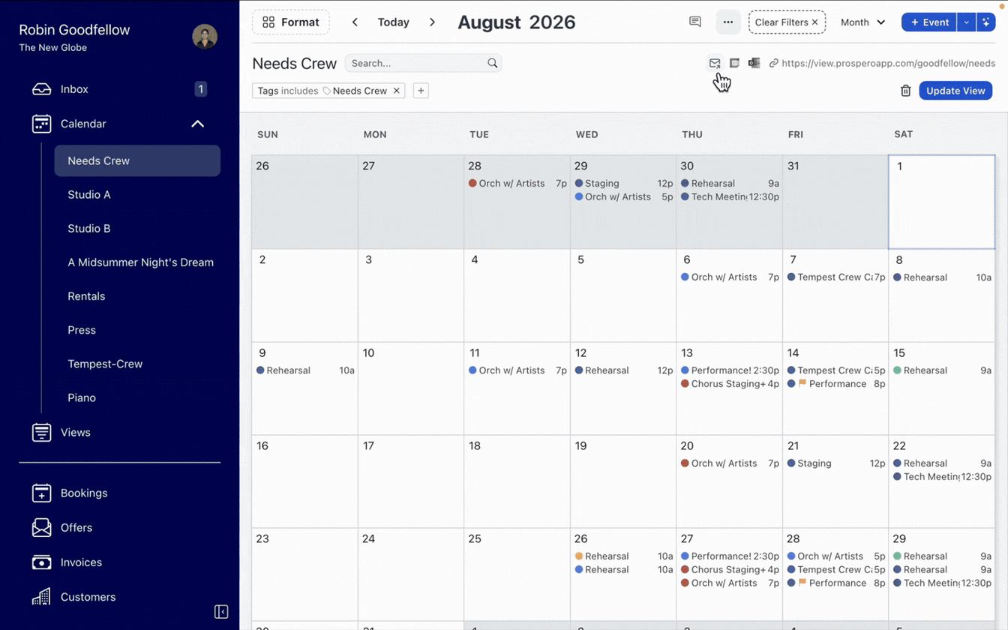
Task: Open the prosperoapp view share link
Action: [889, 64]
